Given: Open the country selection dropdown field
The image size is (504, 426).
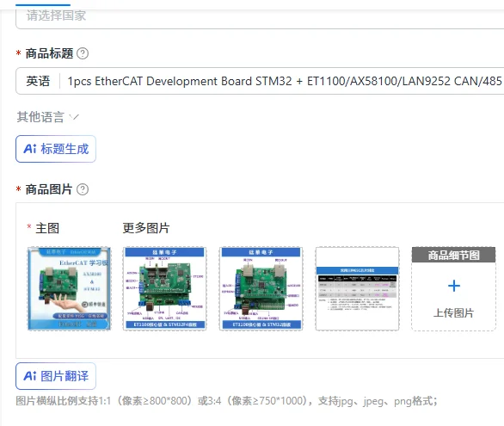Looking at the screenshot, I should tap(260, 18).
